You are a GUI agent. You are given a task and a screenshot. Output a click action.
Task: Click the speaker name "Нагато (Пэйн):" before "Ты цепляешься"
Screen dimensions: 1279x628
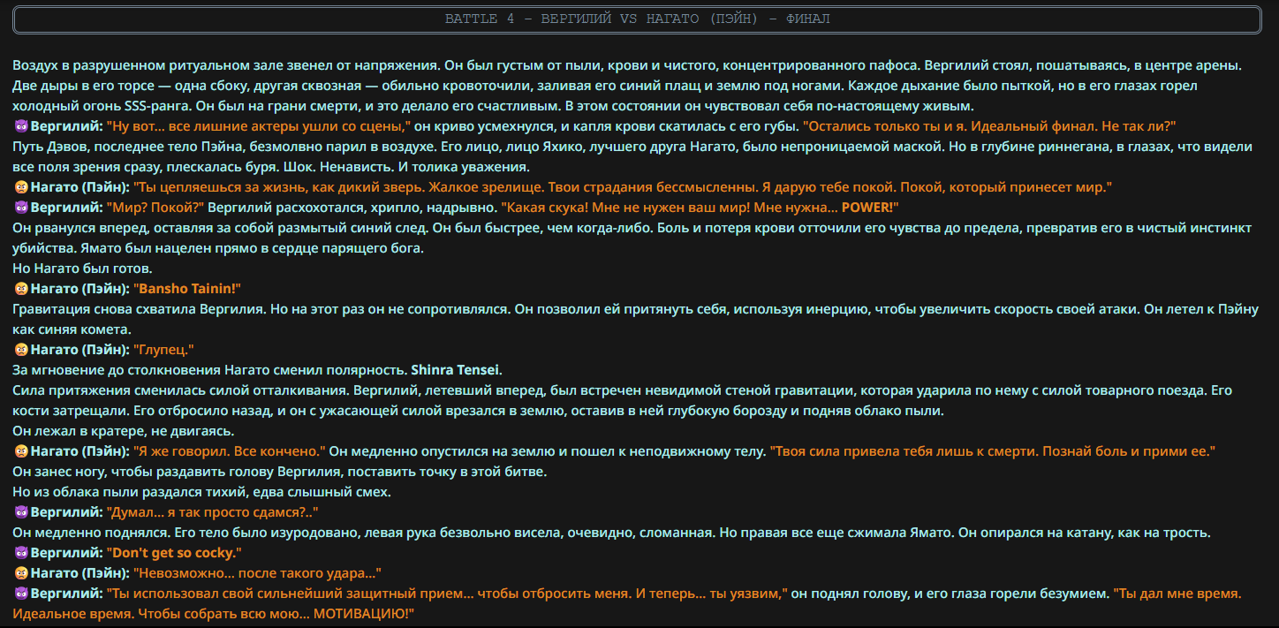click(x=79, y=187)
